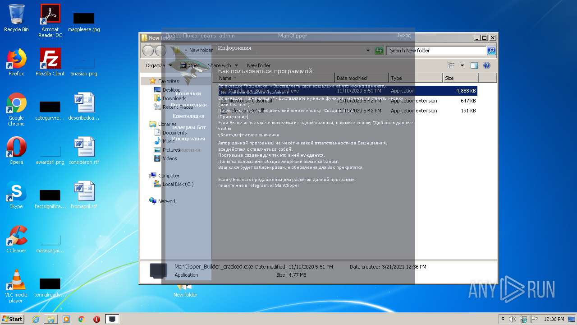Select the Computer icon in navigation pane
577x325 pixels.
tap(153, 176)
